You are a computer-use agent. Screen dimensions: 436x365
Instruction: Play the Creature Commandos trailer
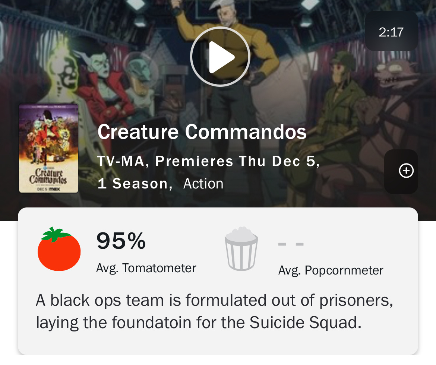point(220,57)
